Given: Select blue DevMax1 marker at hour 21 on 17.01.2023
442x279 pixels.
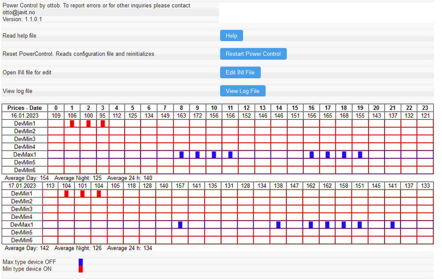Looking at the screenshot, I should tap(392, 225).
